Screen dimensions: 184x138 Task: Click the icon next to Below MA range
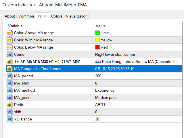pyautogui.click(x=9, y=47)
